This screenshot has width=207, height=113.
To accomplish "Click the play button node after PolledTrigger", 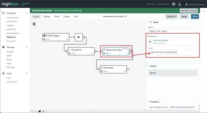I will [x=79, y=37].
